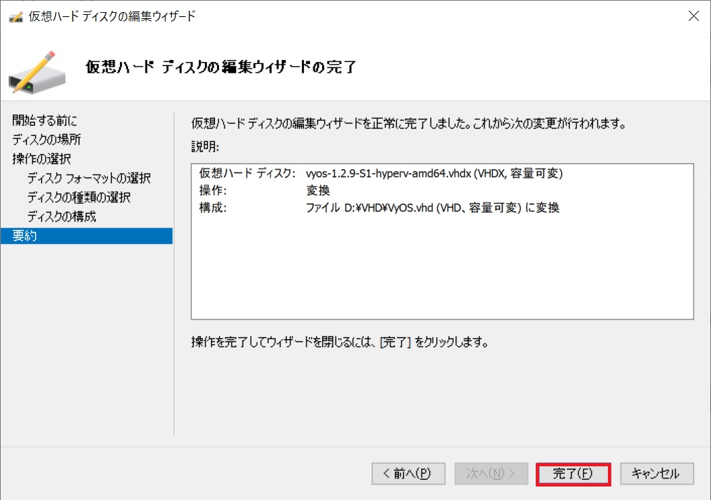The image size is (711, 500).
Task: Click the large disk and pencil icon
Action: 37,73
